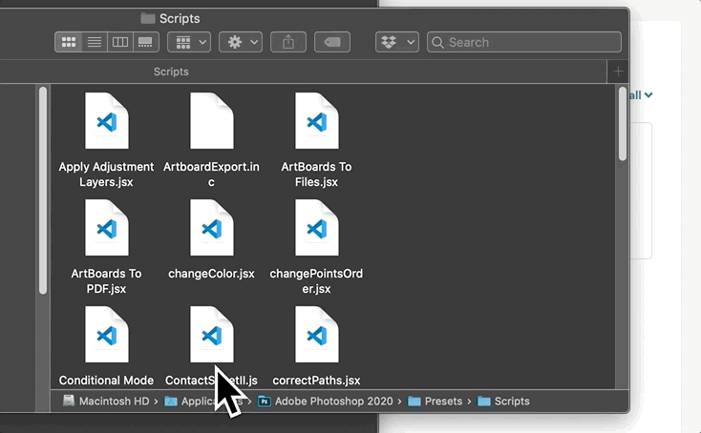Click the correctPaths.jsx file name
The height and width of the screenshot is (433, 701).
coord(316,381)
